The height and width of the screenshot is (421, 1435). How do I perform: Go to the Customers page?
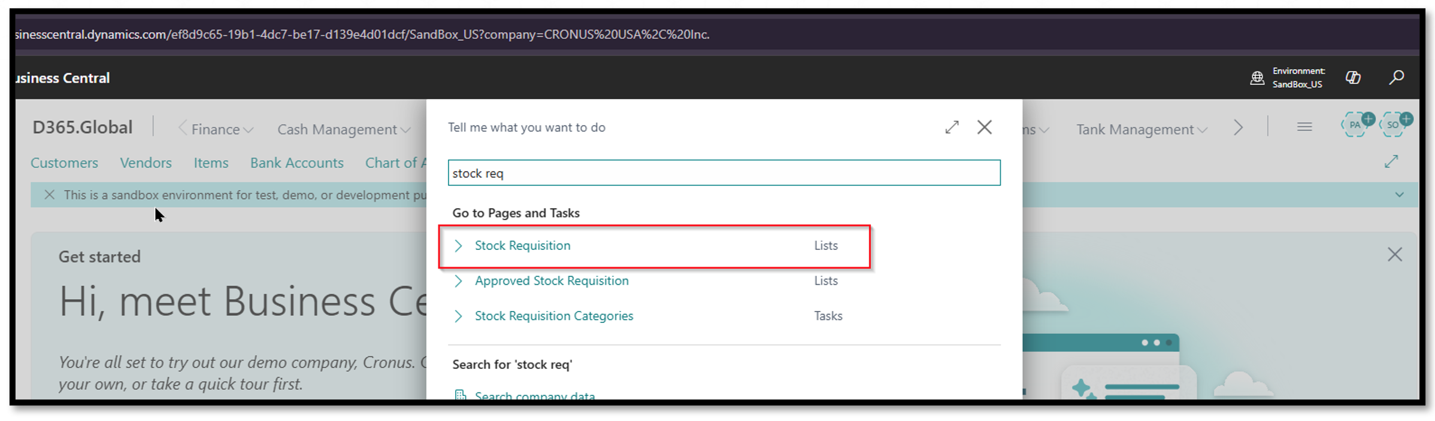click(x=64, y=163)
